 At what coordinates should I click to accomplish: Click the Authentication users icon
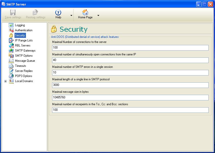11,30
